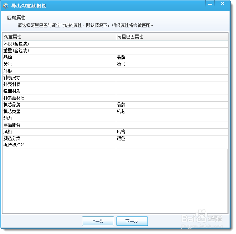236x234 pixels.
Task: Select the 机芯类型 attribute cell
Action: pos(59,112)
